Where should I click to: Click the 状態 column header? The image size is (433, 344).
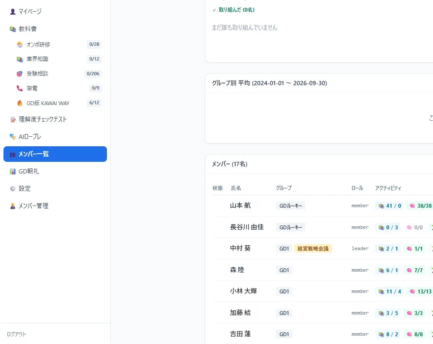[x=218, y=188]
